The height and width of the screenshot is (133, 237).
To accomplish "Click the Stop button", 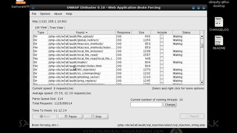I will (96, 116).
